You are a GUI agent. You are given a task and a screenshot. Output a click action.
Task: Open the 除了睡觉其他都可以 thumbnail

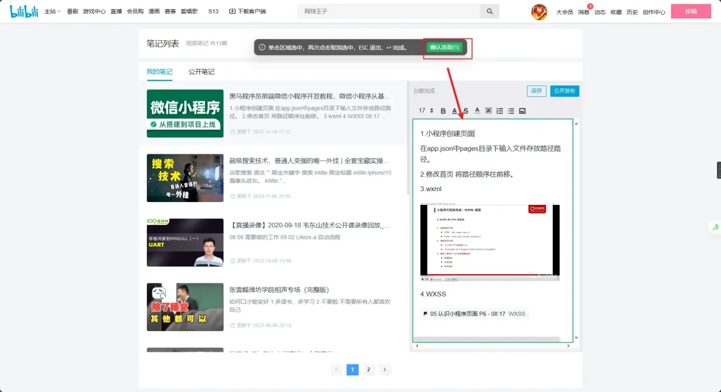185,306
